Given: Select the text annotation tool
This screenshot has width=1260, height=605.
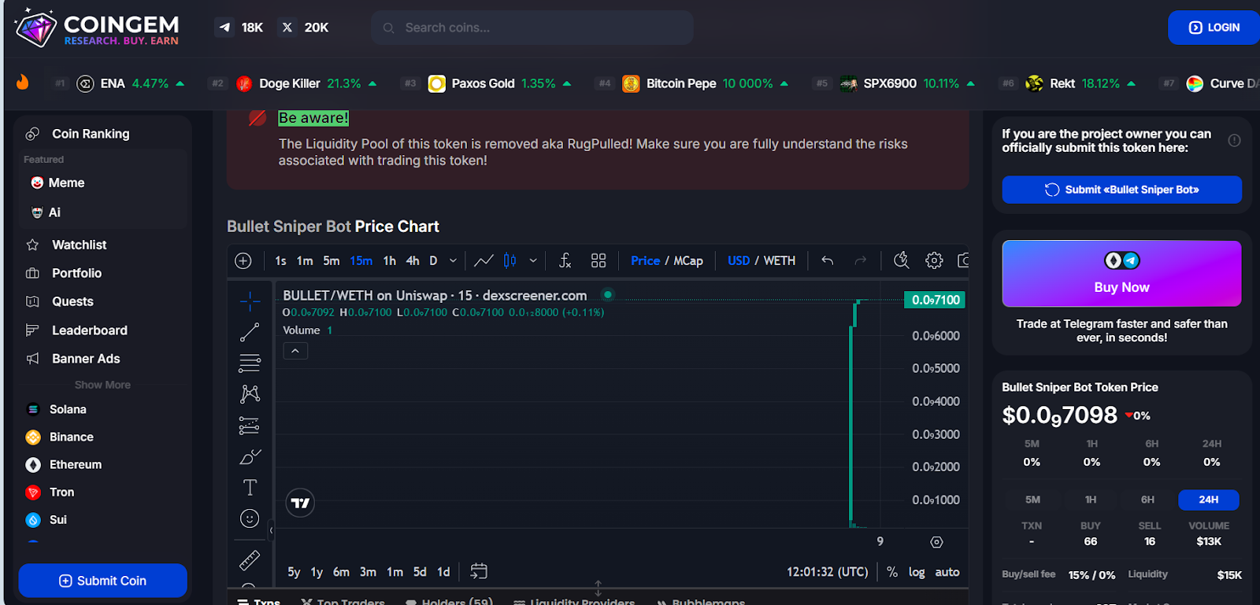Looking at the screenshot, I should (250, 488).
